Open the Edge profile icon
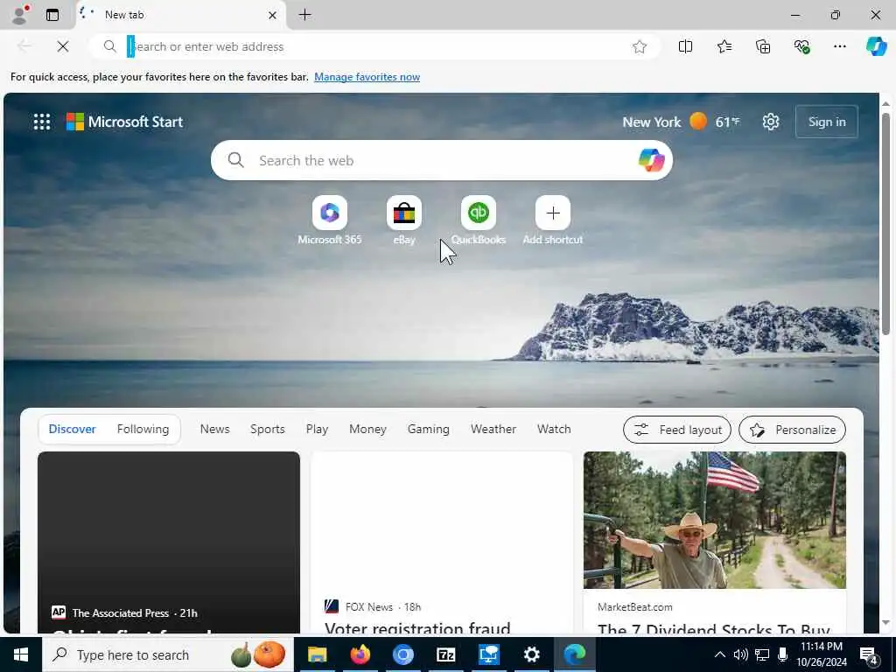896x672 pixels. pyautogui.click(x=20, y=14)
